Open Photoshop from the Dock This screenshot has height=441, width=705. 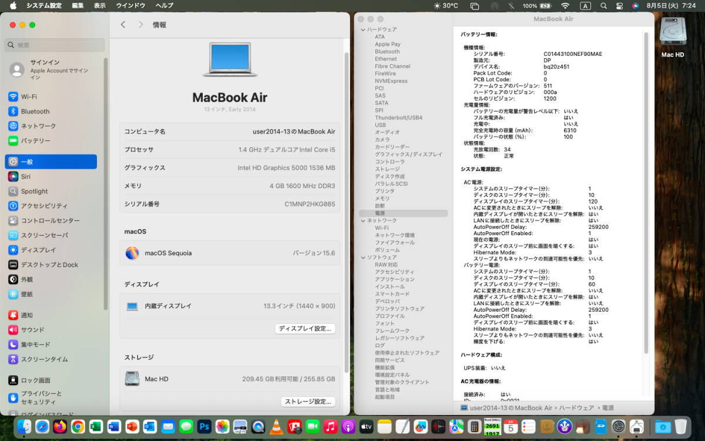(204, 426)
